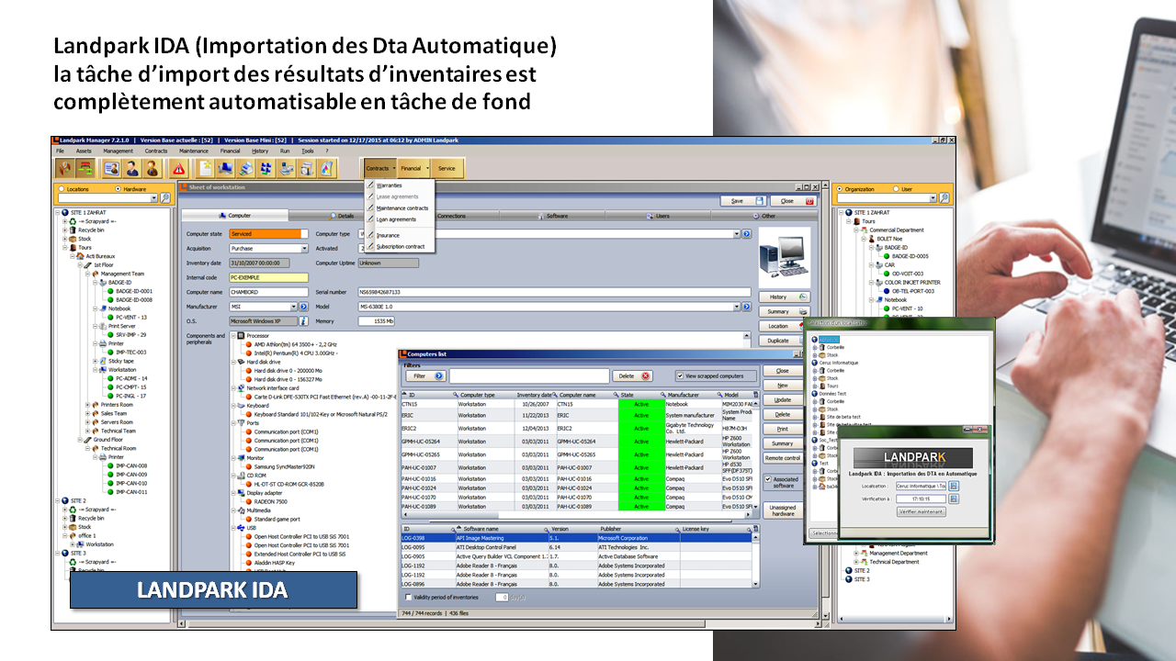Click the magnifier search icon in Organization panel
Screen dimensions: 1176x661
pyautogui.click(x=943, y=198)
